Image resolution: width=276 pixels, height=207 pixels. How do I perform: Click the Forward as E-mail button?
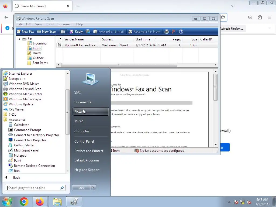(108, 32)
